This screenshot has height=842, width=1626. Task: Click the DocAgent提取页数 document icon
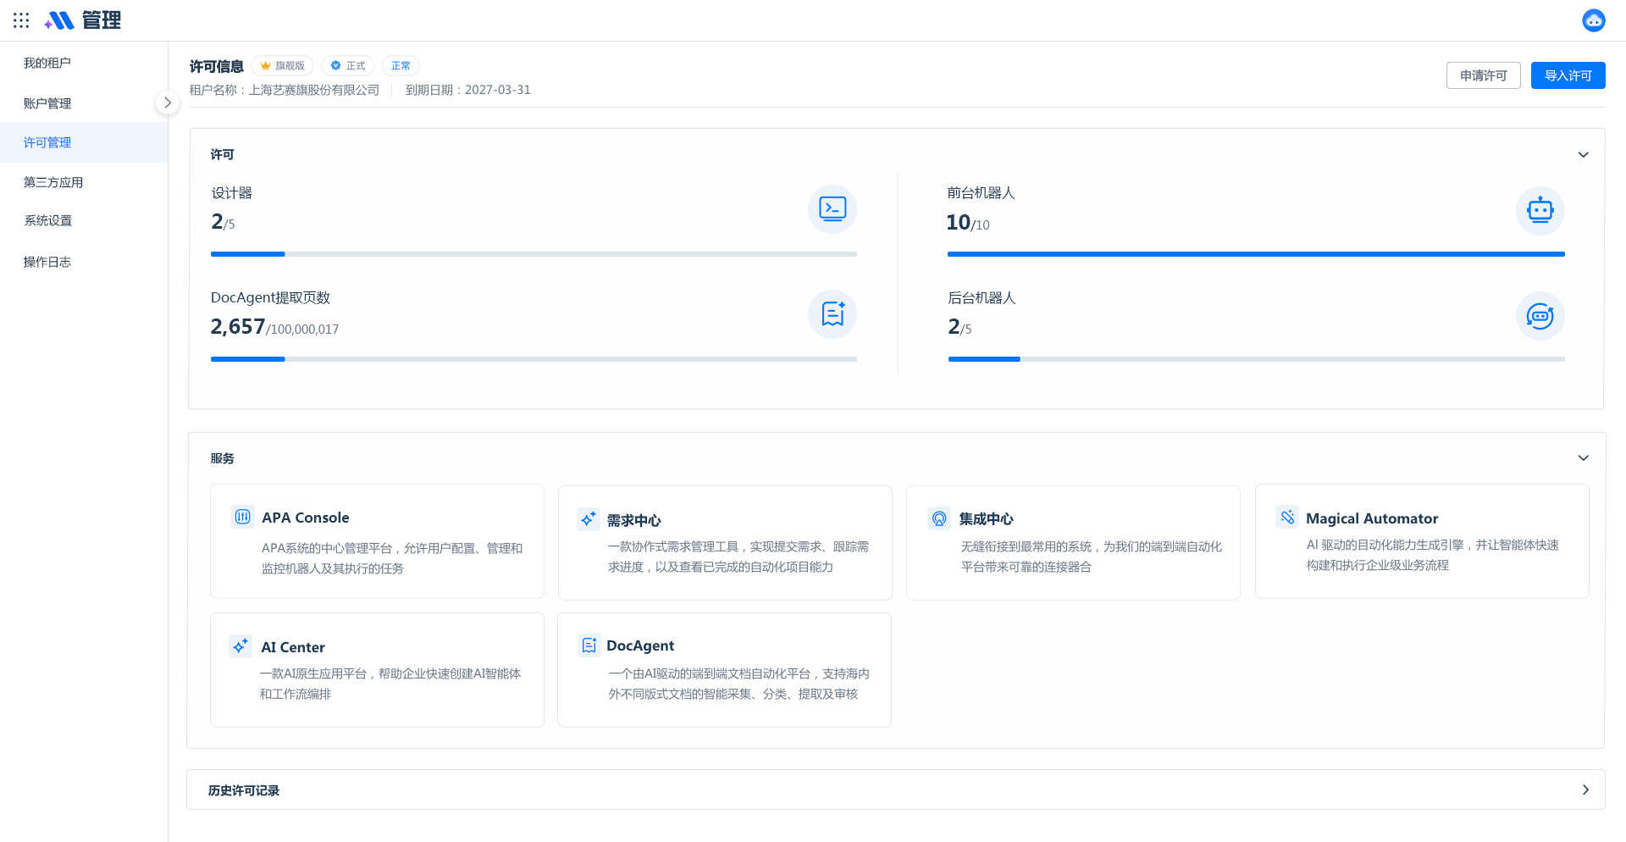tap(832, 314)
